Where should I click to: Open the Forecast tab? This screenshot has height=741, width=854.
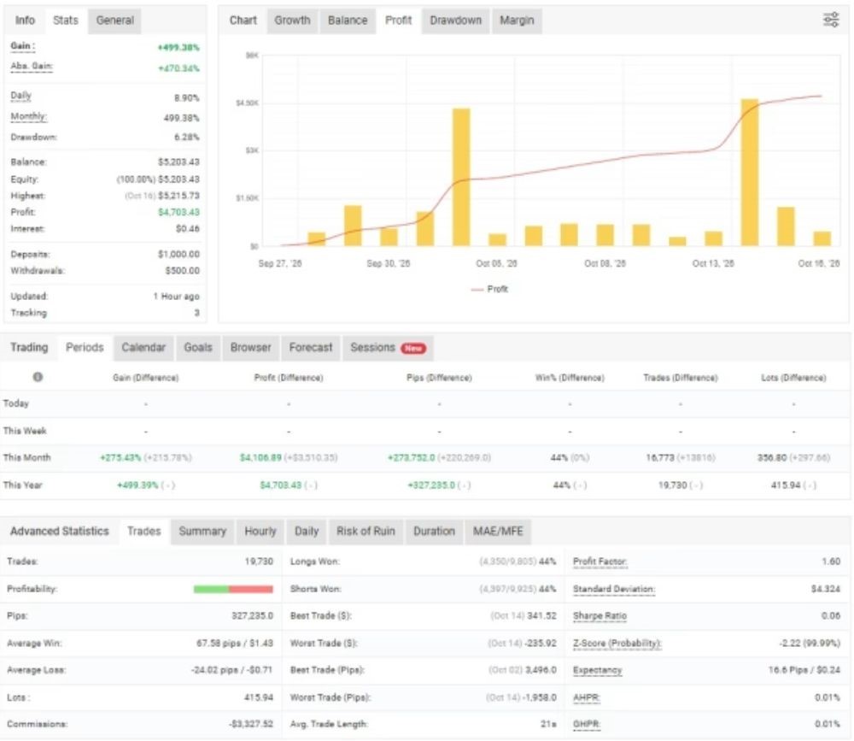[x=311, y=348]
